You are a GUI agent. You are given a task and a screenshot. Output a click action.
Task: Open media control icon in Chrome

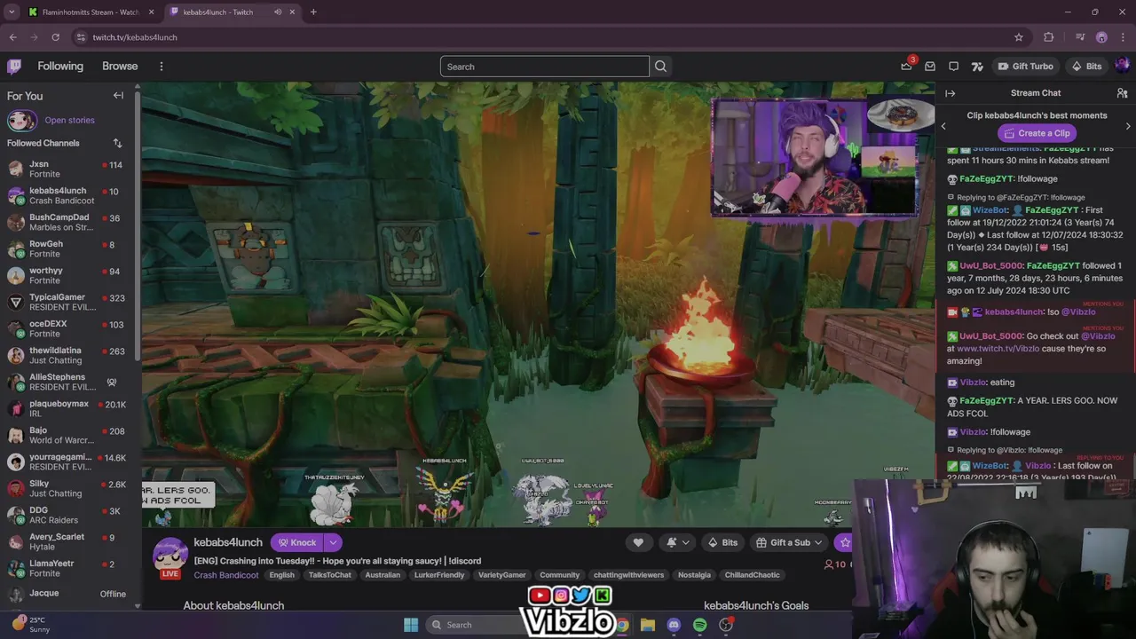pyautogui.click(x=1080, y=37)
